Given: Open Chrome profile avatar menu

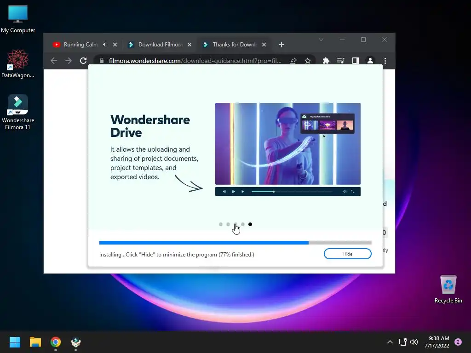Looking at the screenshot, I should [370, 61].
